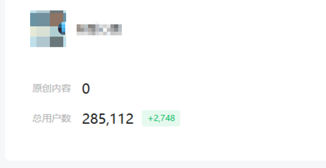The width and height of the screenshot is (326, 168).
Task: Click the large digit 0 next to 原创内容
Action: coord(86,89)
